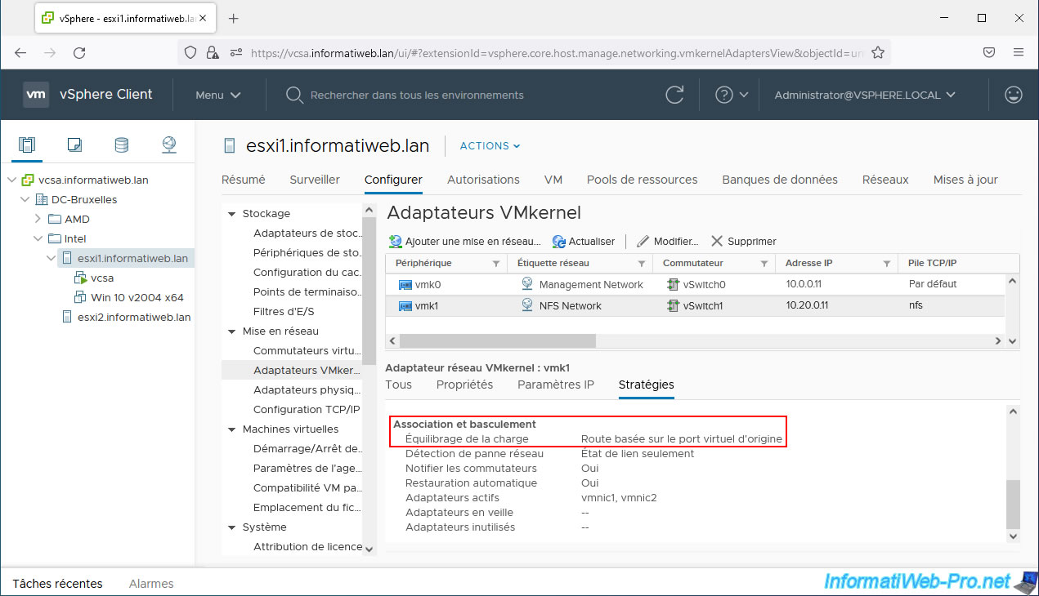Open Administrator@VSPHERE.LOCAL user menu
1039x596 pixels.
[x=865, y=95]
